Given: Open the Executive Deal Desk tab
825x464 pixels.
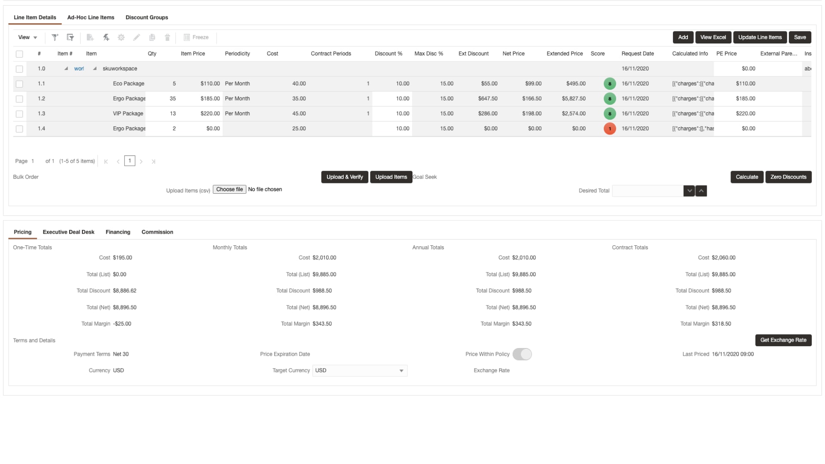Looking at the screenshot, I should click(68, 232).
